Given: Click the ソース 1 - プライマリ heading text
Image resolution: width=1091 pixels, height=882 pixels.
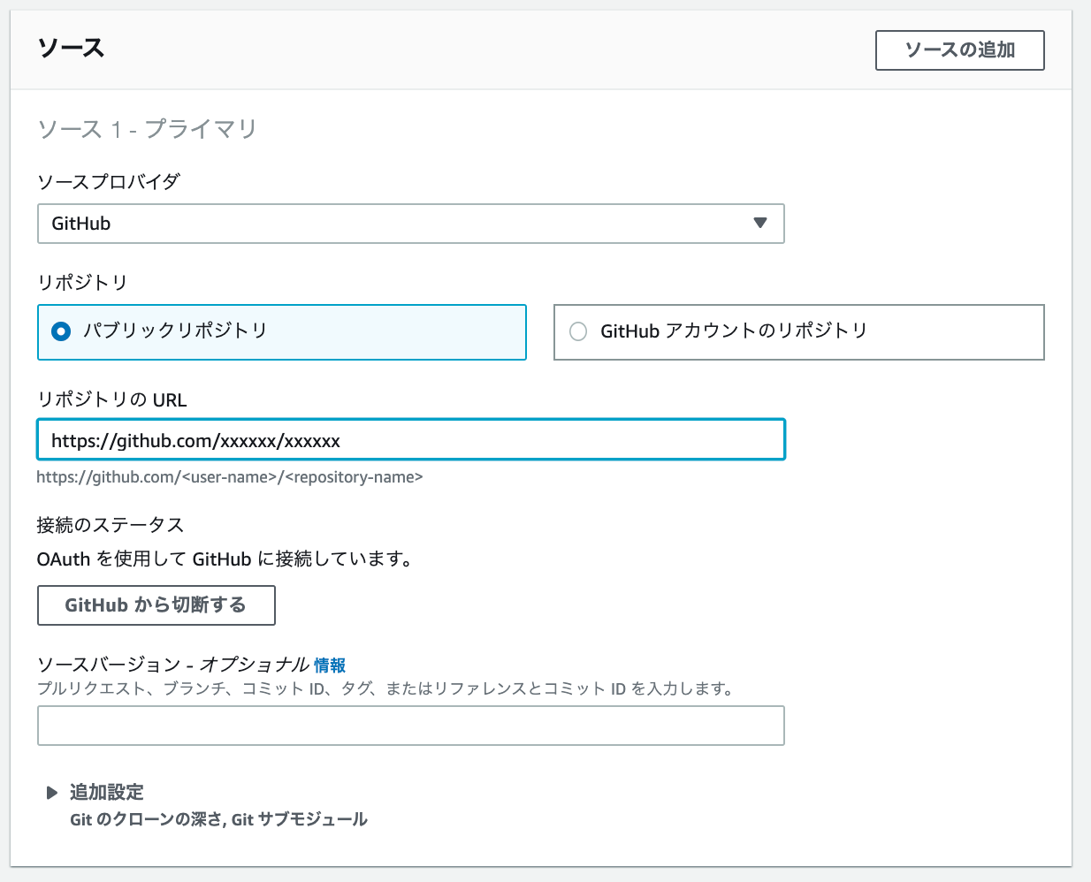Looking at the screenshot, I should click(147, 129).
